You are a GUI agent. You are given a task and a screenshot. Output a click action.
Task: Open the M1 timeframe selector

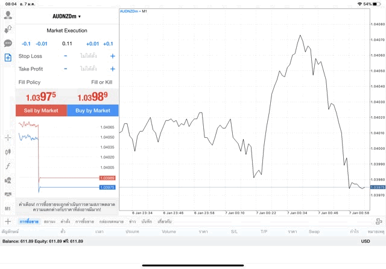[8, 208]
